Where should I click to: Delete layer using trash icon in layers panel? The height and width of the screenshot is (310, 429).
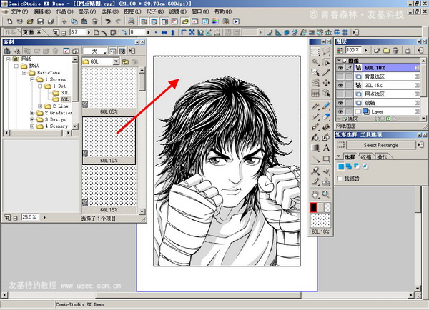click(395, 50)
